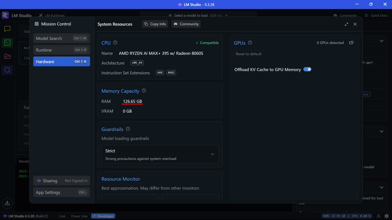
Task: Click the Compatible status label
Action: (x=207, y=43)
